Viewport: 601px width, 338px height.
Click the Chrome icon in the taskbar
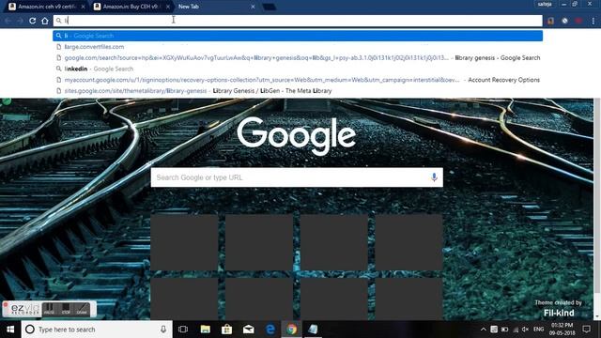(x=292, y=330)
